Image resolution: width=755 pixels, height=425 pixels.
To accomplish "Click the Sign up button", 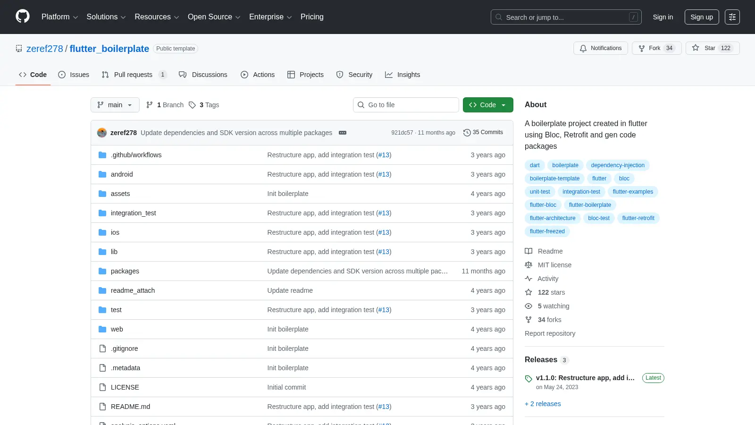I will (702, 17).
